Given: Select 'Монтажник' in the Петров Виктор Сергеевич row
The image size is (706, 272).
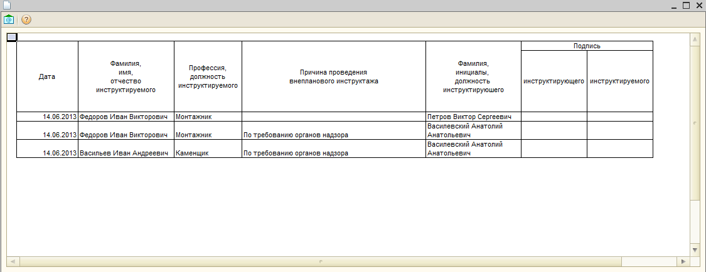Looking at the screenshot, I should [208, 117].
